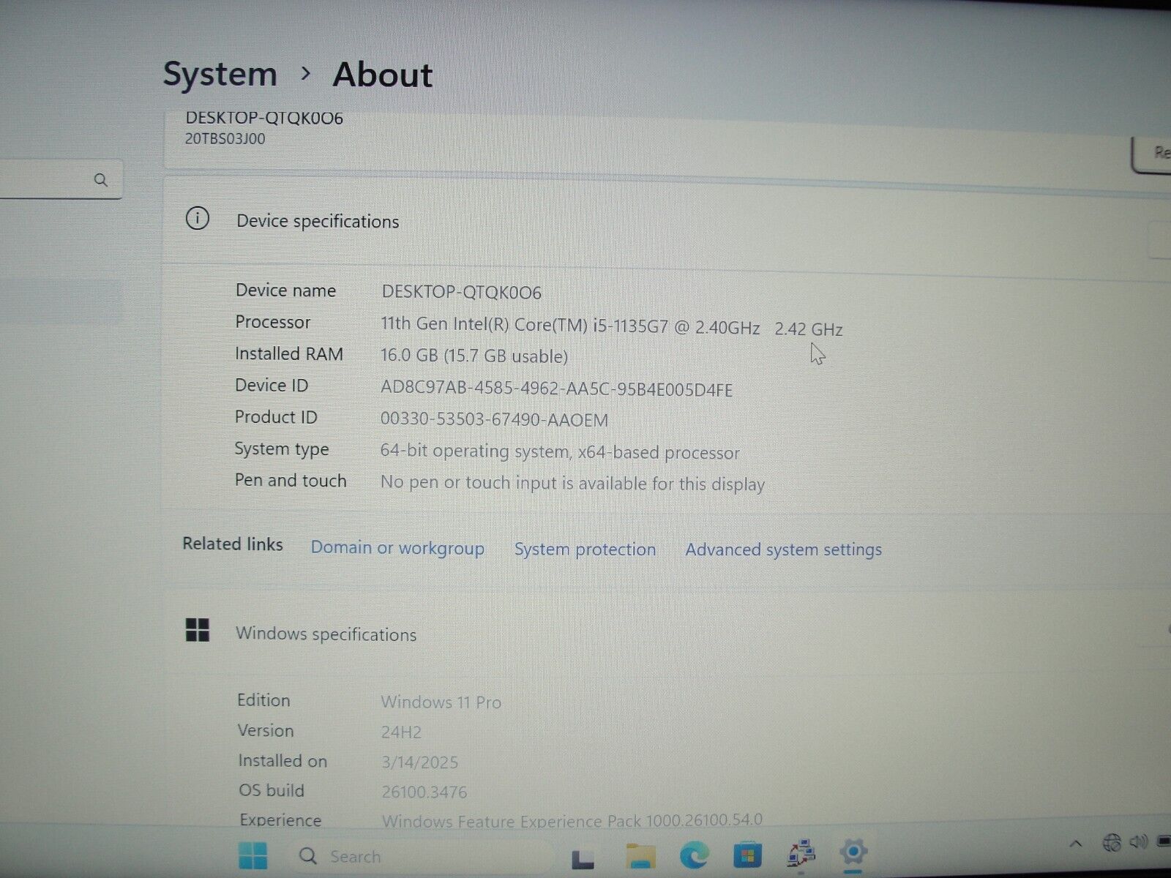Screen dimensions: 1171x878
Task: Show hidden tray icons chevron
Action: pyautogui.click(x=1075, y=844)
